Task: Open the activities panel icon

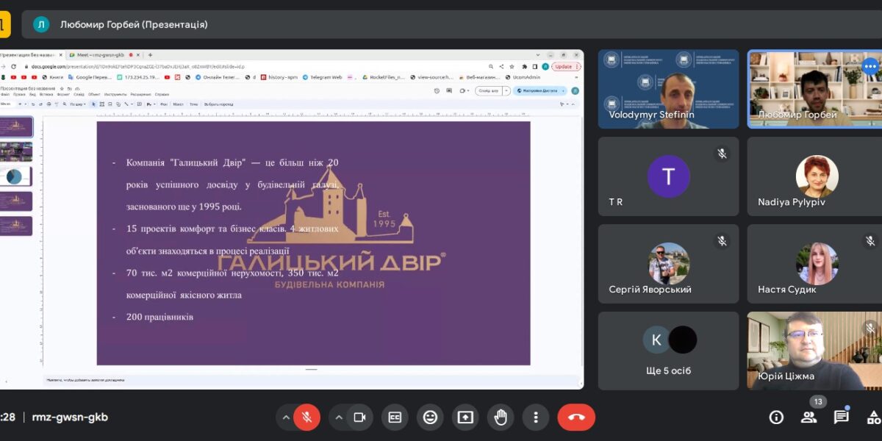Action: coord(873,417)
